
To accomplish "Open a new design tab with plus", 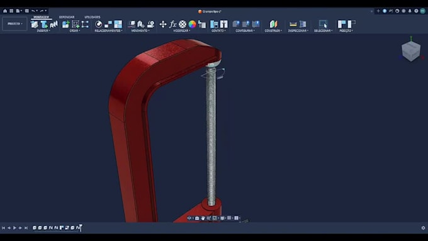I will [x=378, y=11].
